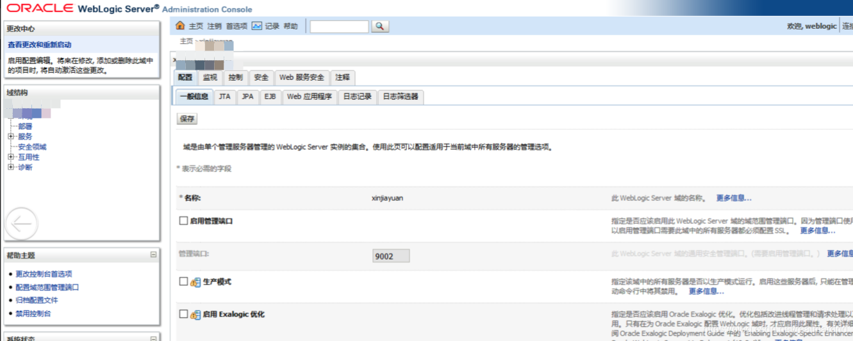Open 归档配置文件 help topic
The image size is (853, 341).
[37, 300]
